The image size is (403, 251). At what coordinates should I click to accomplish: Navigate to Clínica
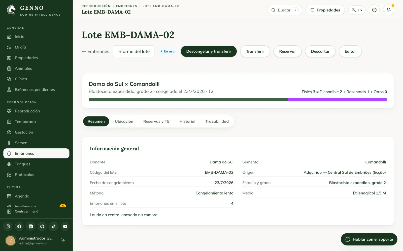pyautogui.click(x=36, y=79)
